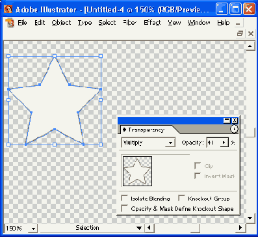This screenshot has width=258, height=237.
Task: Open the Object menu
Action: [61, 23]
